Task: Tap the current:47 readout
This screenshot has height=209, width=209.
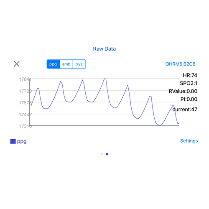Action: point(185,110)
